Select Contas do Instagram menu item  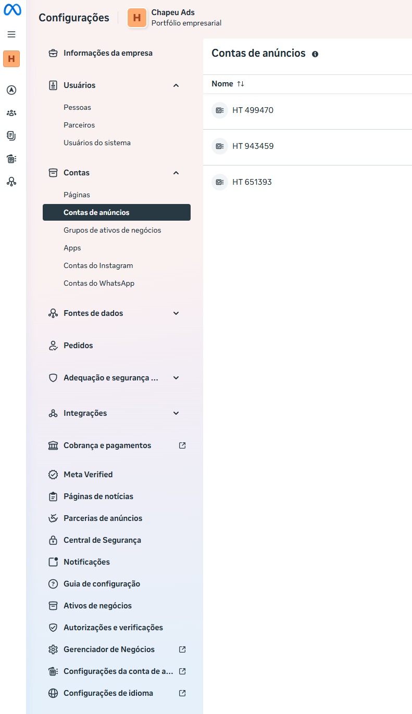click(x=98, y=265)
